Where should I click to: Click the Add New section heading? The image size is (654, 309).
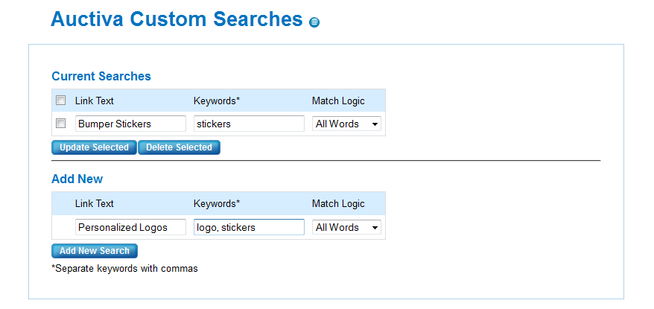77,179
